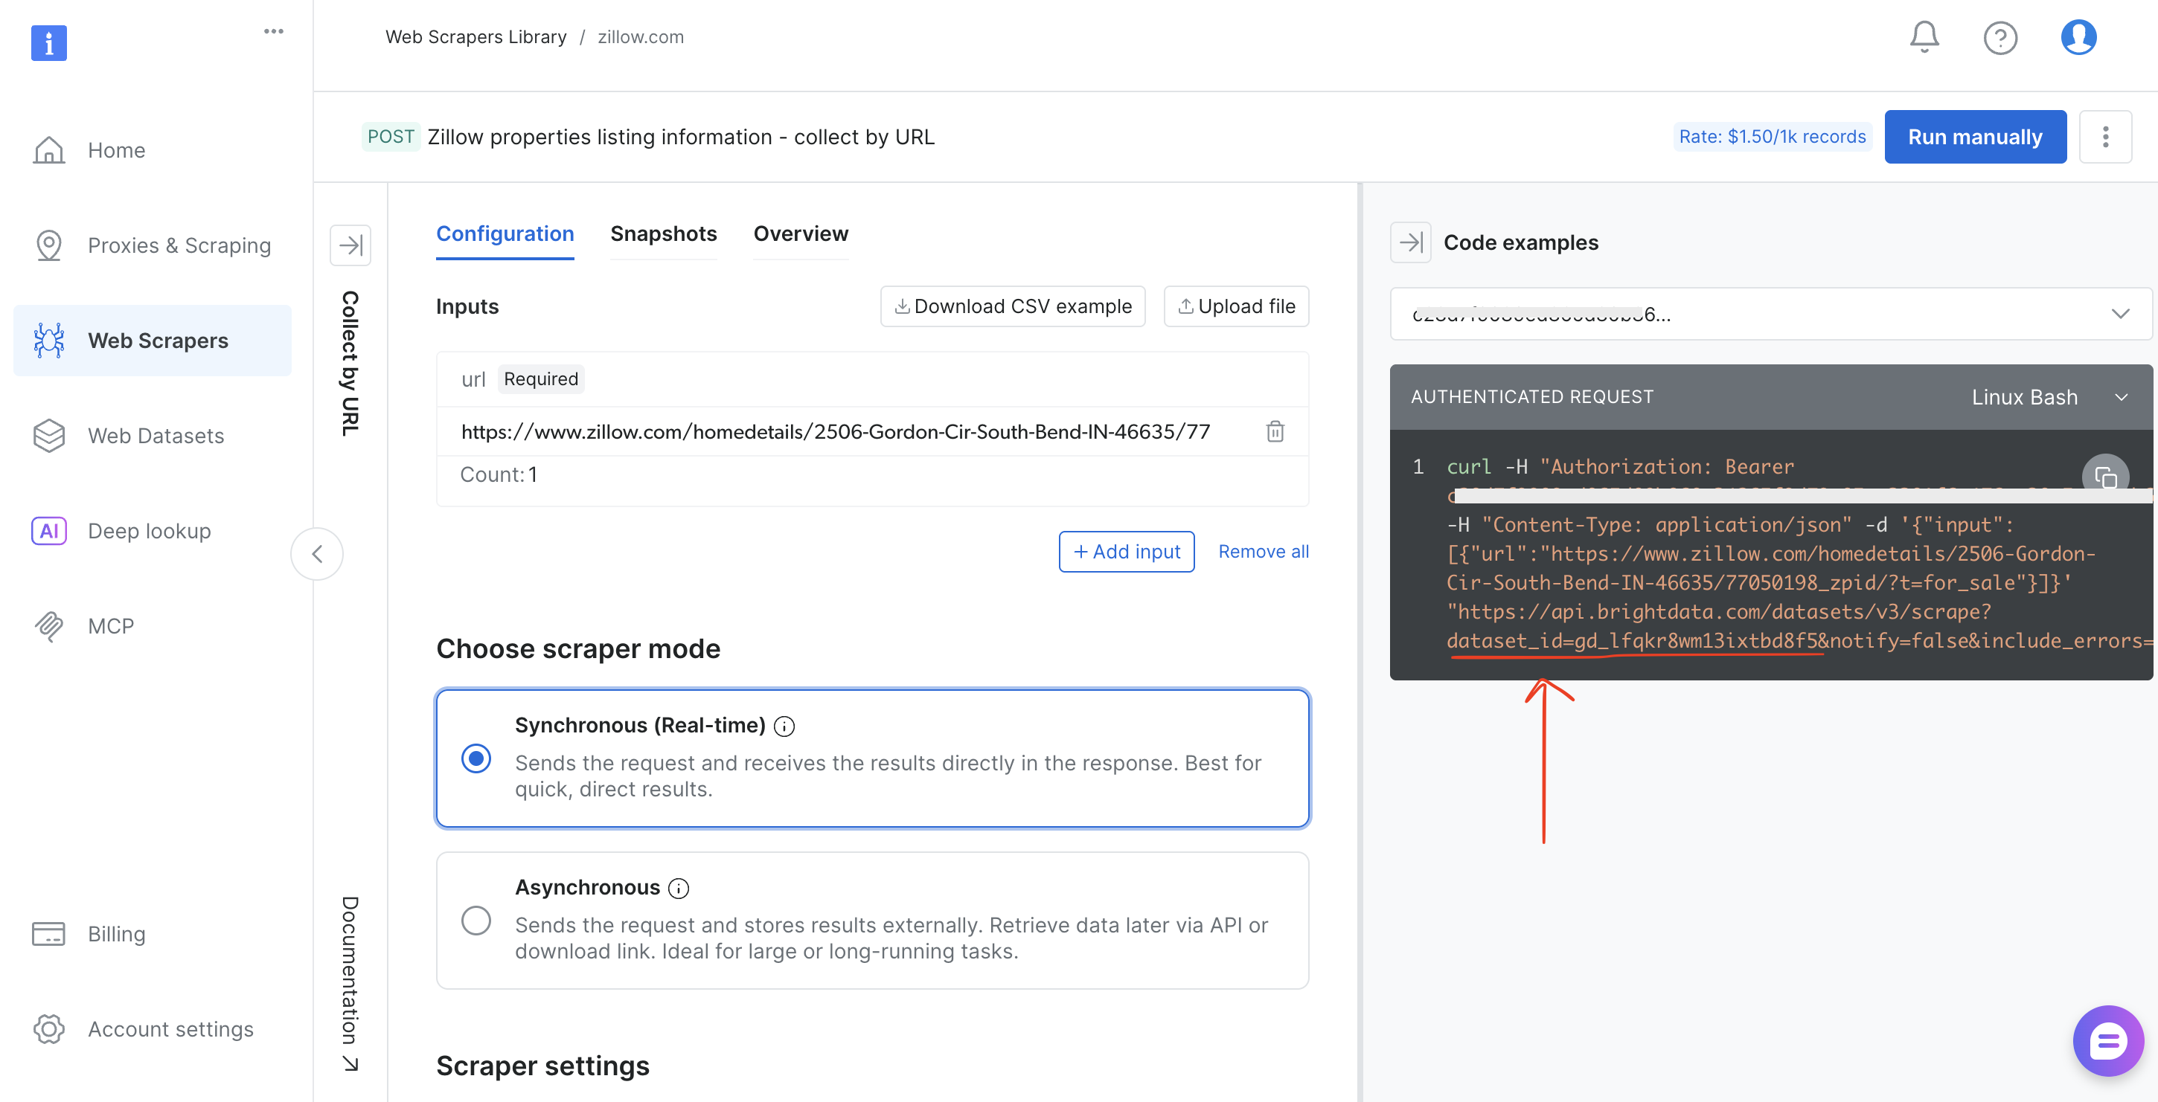The image size is (2158, 1102).
Task: Open the Proxies & Scraping section
Action: [x=179, y=245]
